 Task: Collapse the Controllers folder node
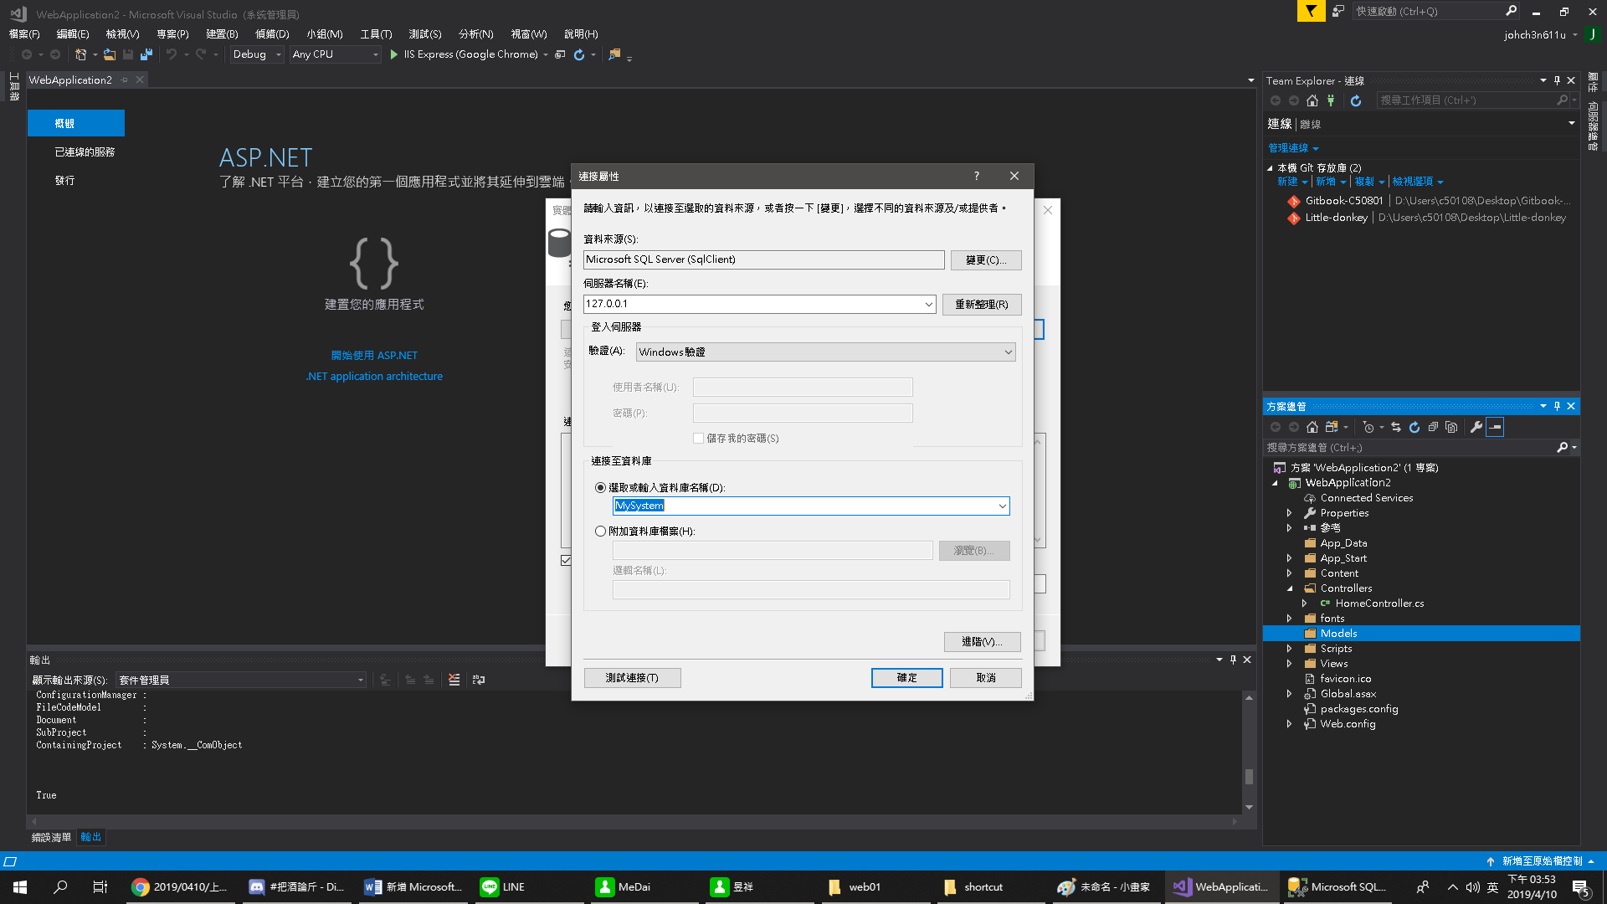click(1289, 588)
